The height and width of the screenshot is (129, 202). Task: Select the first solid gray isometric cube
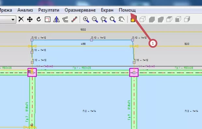pos(151,19)
